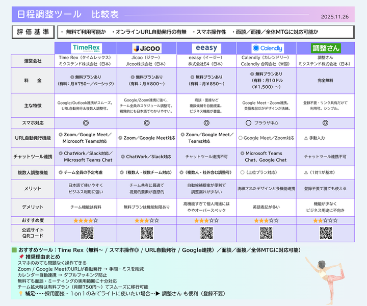Click the 評価基準 label box

pos(33,32)
